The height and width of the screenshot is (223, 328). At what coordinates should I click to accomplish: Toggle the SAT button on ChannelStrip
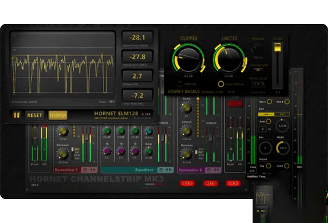[x=188, y=184]
